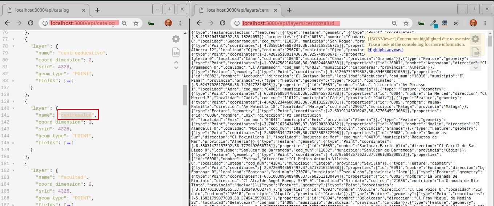Click "coord_dimension" key on line 184

[x=60, y=184]
